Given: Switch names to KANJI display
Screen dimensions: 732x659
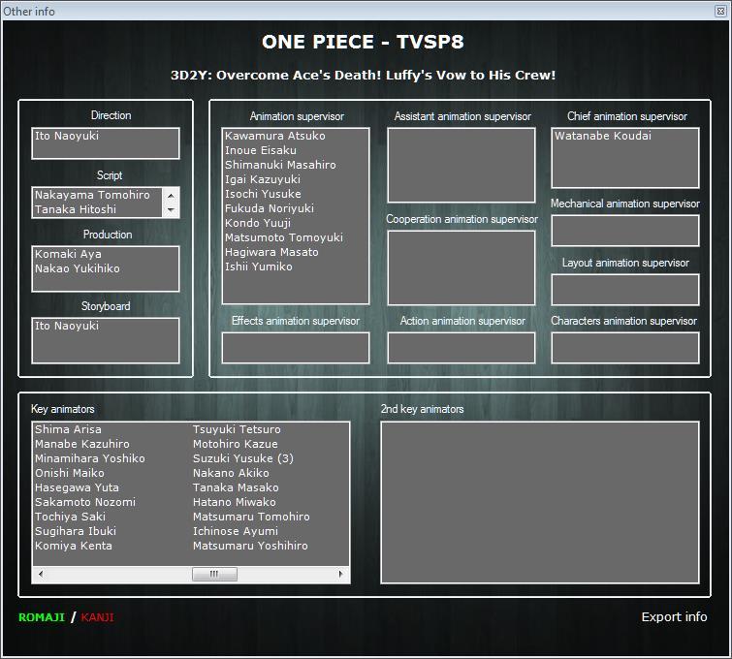Looking at the screenshot, I should pyautogui.click(x=97, y=617).
